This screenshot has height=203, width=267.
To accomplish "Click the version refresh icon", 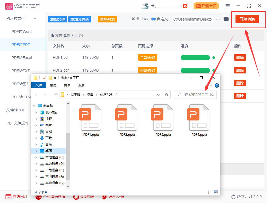I will (x=233, y=197).
